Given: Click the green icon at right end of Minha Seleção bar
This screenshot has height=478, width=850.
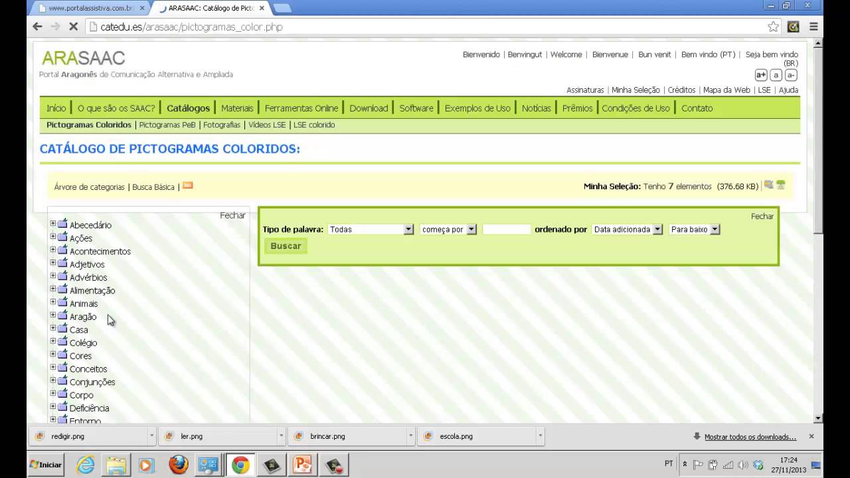Looking at the screenshot, I should tap(781, 185).
